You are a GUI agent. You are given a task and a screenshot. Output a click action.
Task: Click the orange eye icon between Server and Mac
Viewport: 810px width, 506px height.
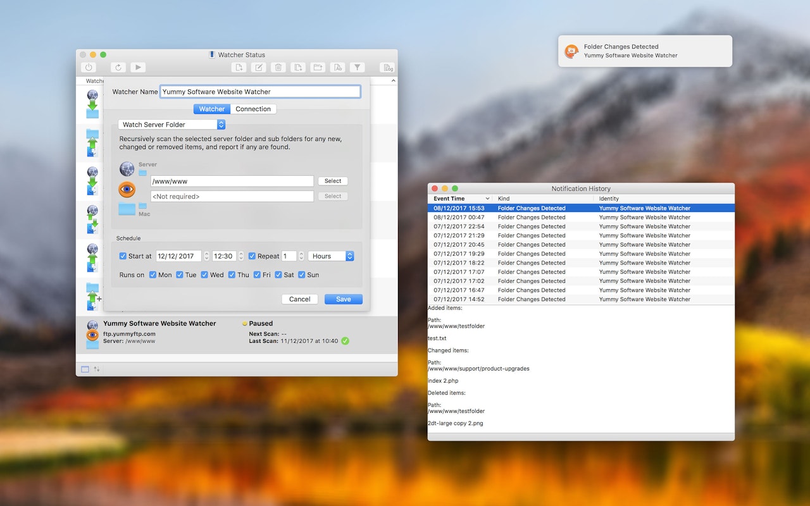127,189
